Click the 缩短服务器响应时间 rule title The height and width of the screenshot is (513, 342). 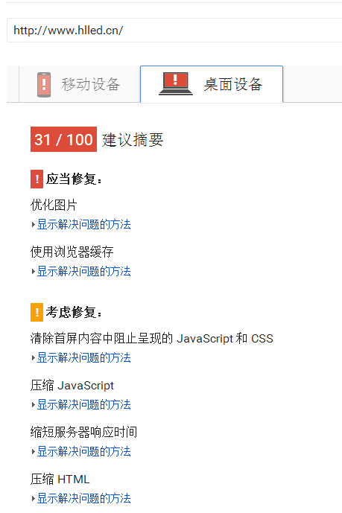(x=83, y=432)
